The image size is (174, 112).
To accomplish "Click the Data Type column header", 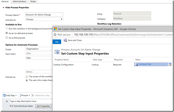I will pos(98,60).
